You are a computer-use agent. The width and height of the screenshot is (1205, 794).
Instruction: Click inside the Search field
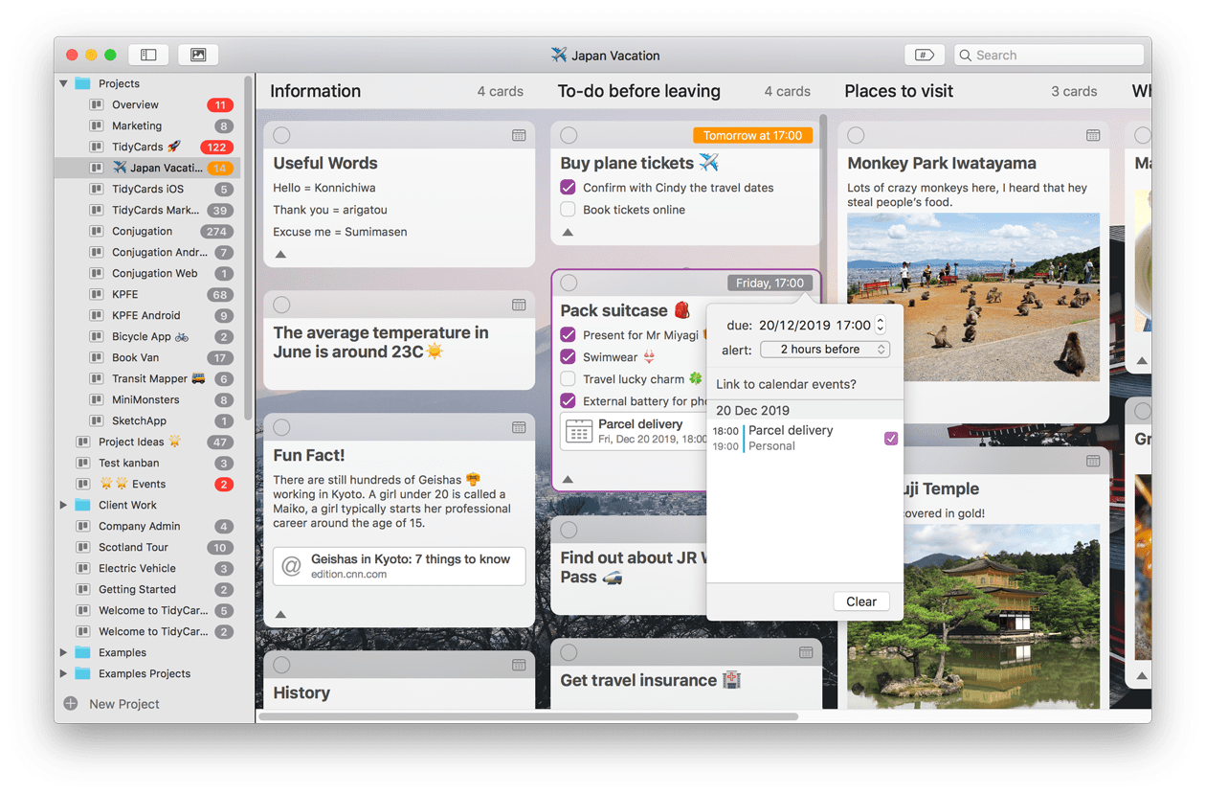1048,55
